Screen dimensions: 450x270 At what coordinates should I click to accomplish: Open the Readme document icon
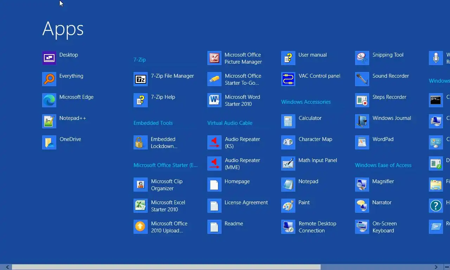coord(214,227)
